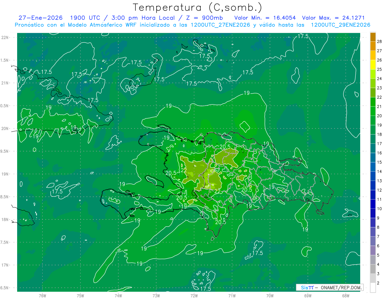This screenshot has height=300, width=388.
Task: Click "Valor Min. = 16.4054" text
Action: [x=265, y=18]
